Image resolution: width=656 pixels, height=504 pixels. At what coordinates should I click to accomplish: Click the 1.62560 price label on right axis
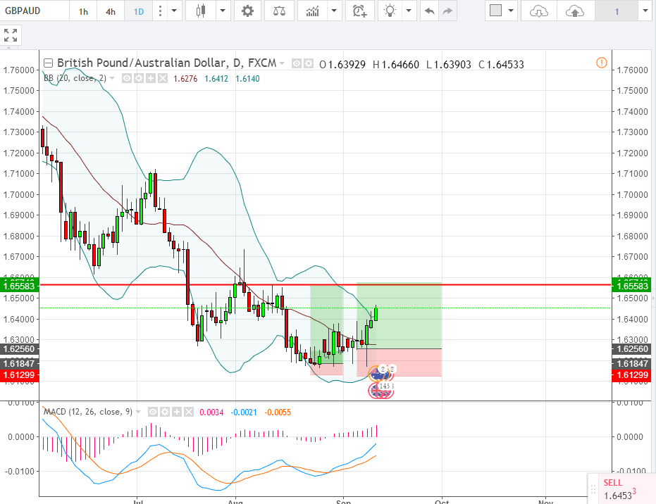[x=632, y=349]
